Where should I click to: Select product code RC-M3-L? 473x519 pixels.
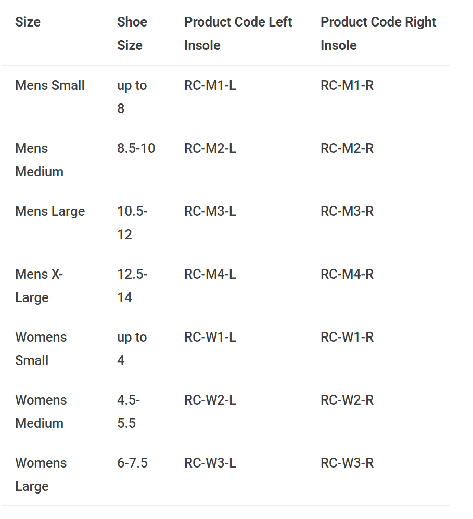(210, 211)
